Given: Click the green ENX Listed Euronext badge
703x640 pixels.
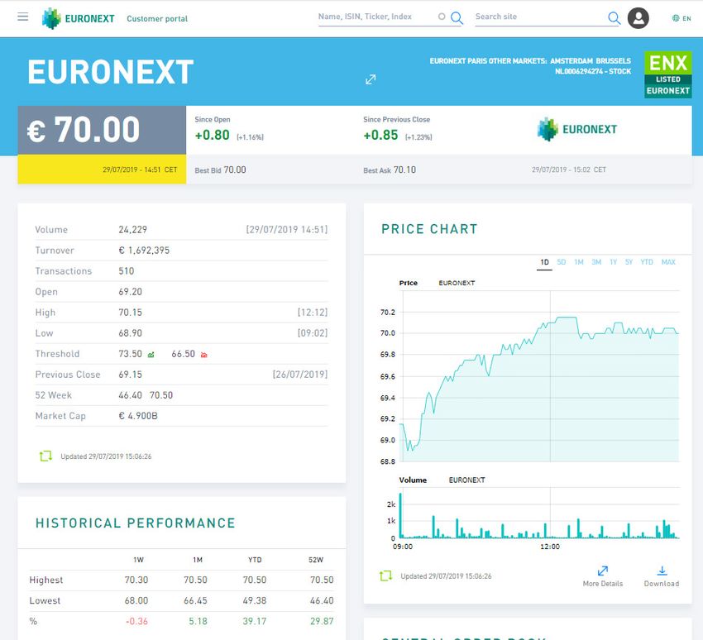Looking at the screenshot, I should click(667, 75).
